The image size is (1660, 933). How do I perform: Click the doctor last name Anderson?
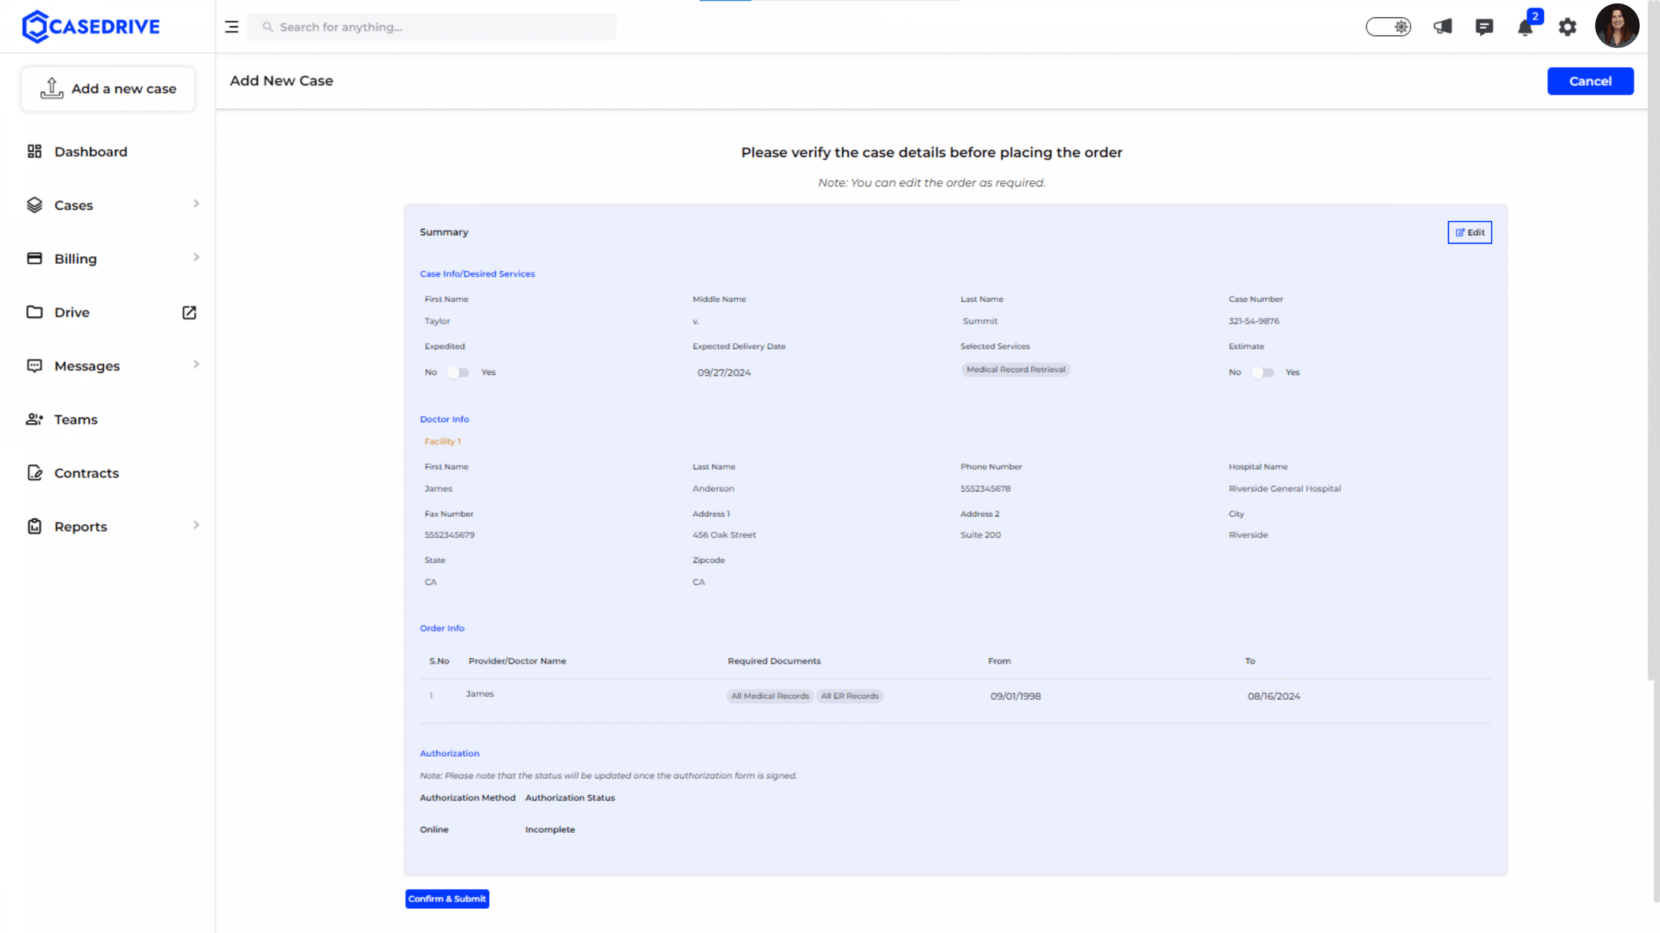coord(713,489)
